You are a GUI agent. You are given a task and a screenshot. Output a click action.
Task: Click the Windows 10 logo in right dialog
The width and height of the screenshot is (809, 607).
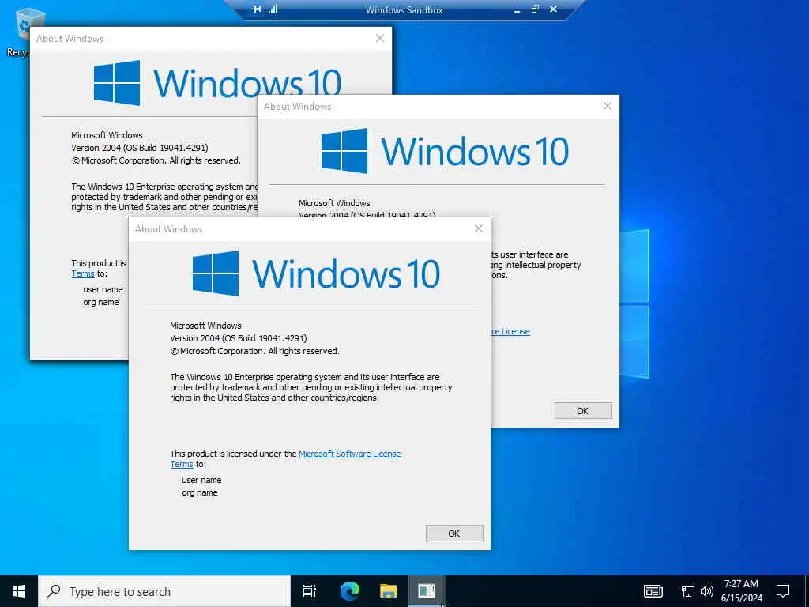(x=445, y=151)
